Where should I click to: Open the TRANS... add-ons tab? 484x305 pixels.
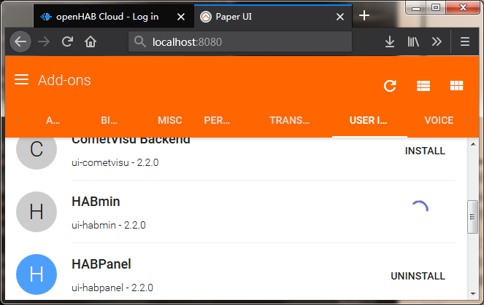(289, 120)
